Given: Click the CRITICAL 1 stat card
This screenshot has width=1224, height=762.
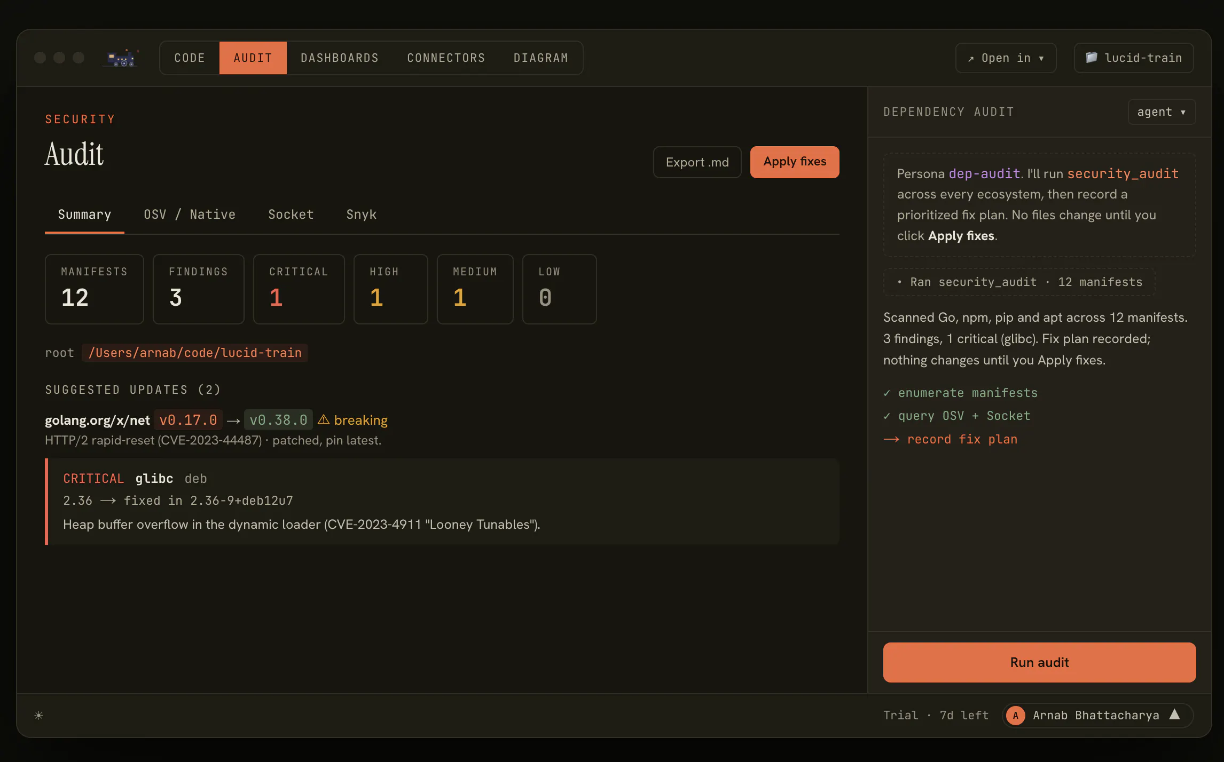Looking at the screenshot, I should click(x=299, y=289).
